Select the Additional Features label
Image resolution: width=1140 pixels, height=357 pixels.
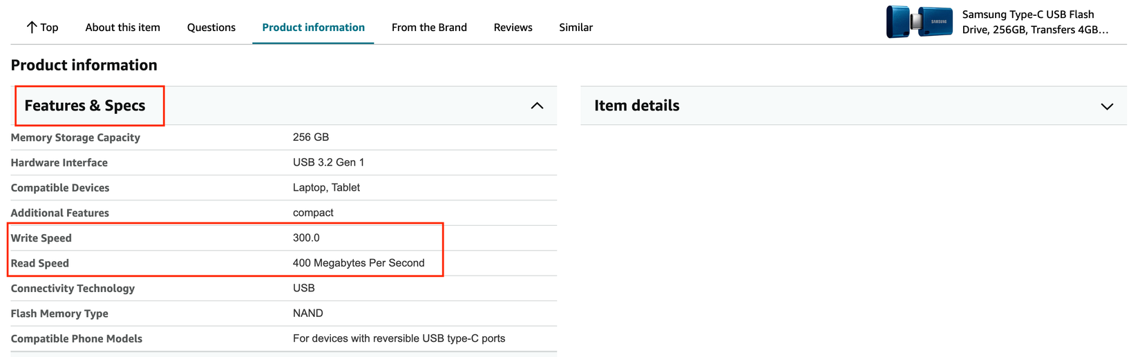[59, 213]
